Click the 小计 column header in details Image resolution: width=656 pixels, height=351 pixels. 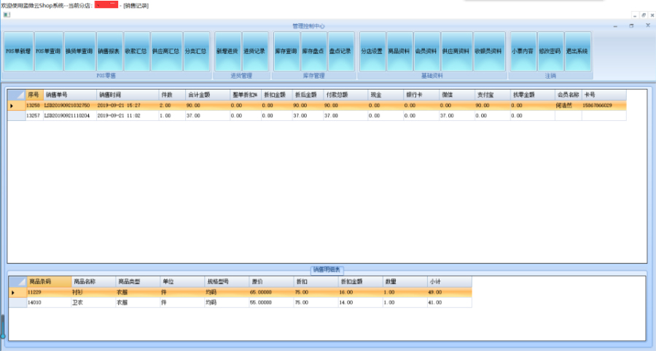click(448, 281)
